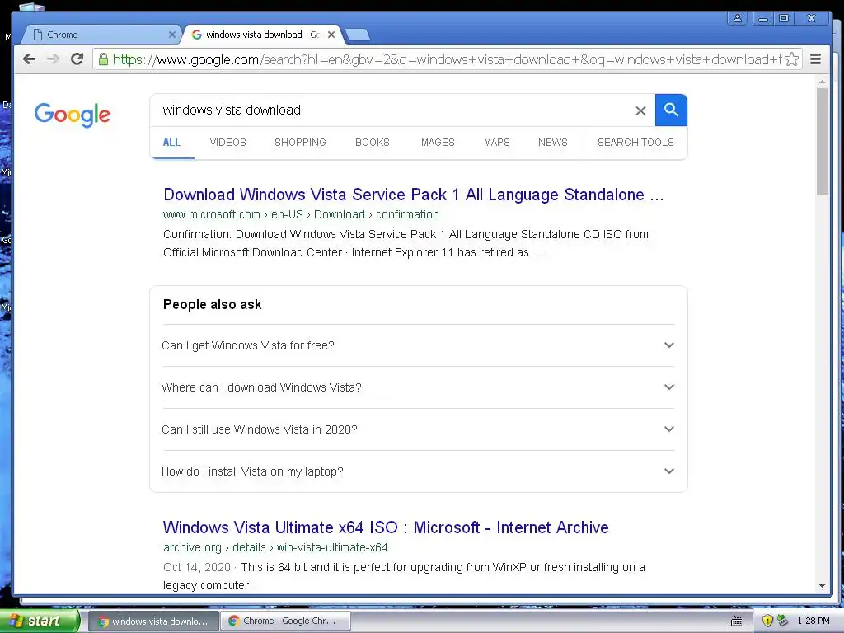Reload the page with the refresh icon

coord(77,59)
